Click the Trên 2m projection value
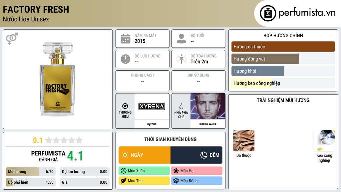Screen dimensions: 341x192 point(199,62)
